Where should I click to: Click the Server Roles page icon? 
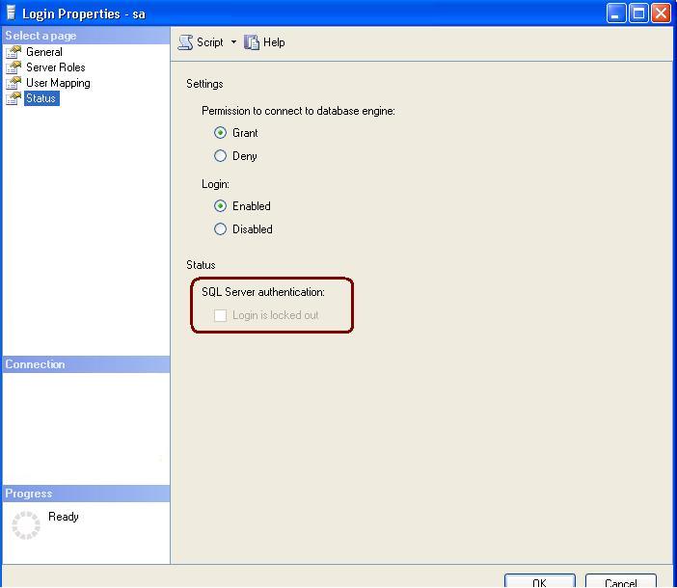click(14, 67)
